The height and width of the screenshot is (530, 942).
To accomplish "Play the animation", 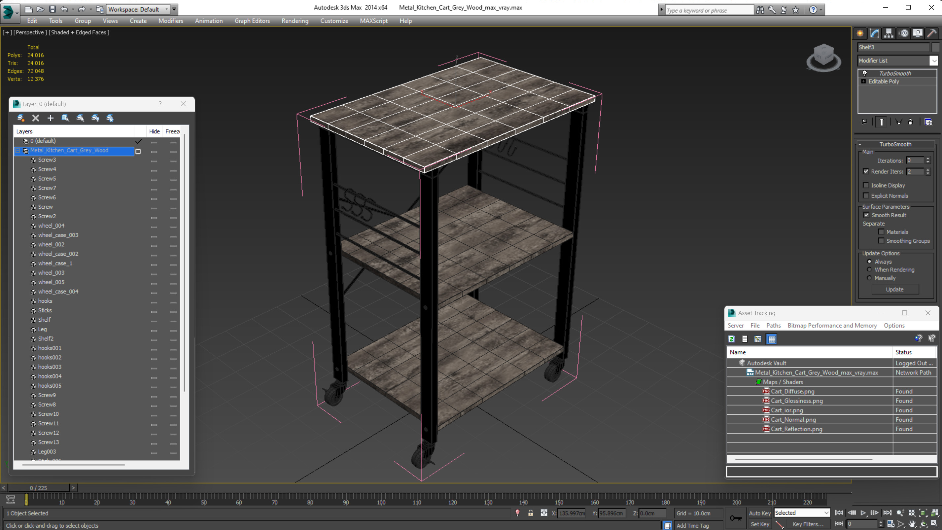I will pyautogui.click(x=863, y=513).
